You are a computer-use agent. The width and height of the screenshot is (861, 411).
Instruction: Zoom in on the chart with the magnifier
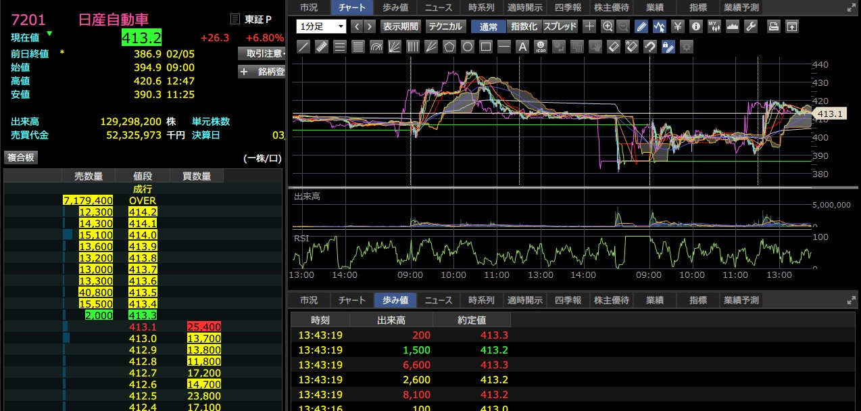[x=607, y=26]
